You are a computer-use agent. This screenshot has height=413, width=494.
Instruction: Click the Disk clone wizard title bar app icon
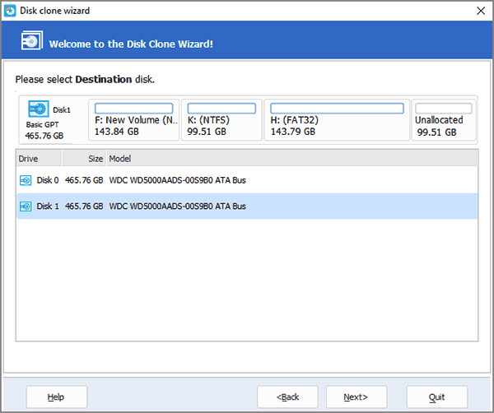[10, 11]
